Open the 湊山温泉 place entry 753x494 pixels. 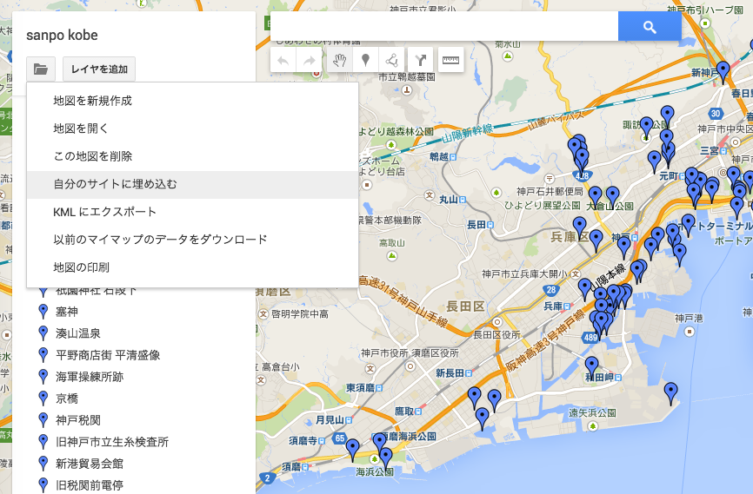[x=77, y=333]
